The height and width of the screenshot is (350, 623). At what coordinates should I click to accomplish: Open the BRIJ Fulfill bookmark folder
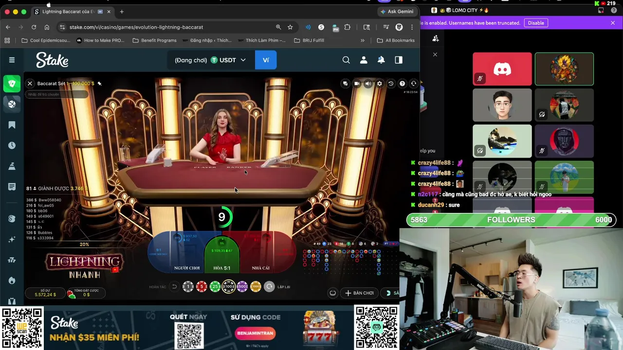[x=309, y=40]
